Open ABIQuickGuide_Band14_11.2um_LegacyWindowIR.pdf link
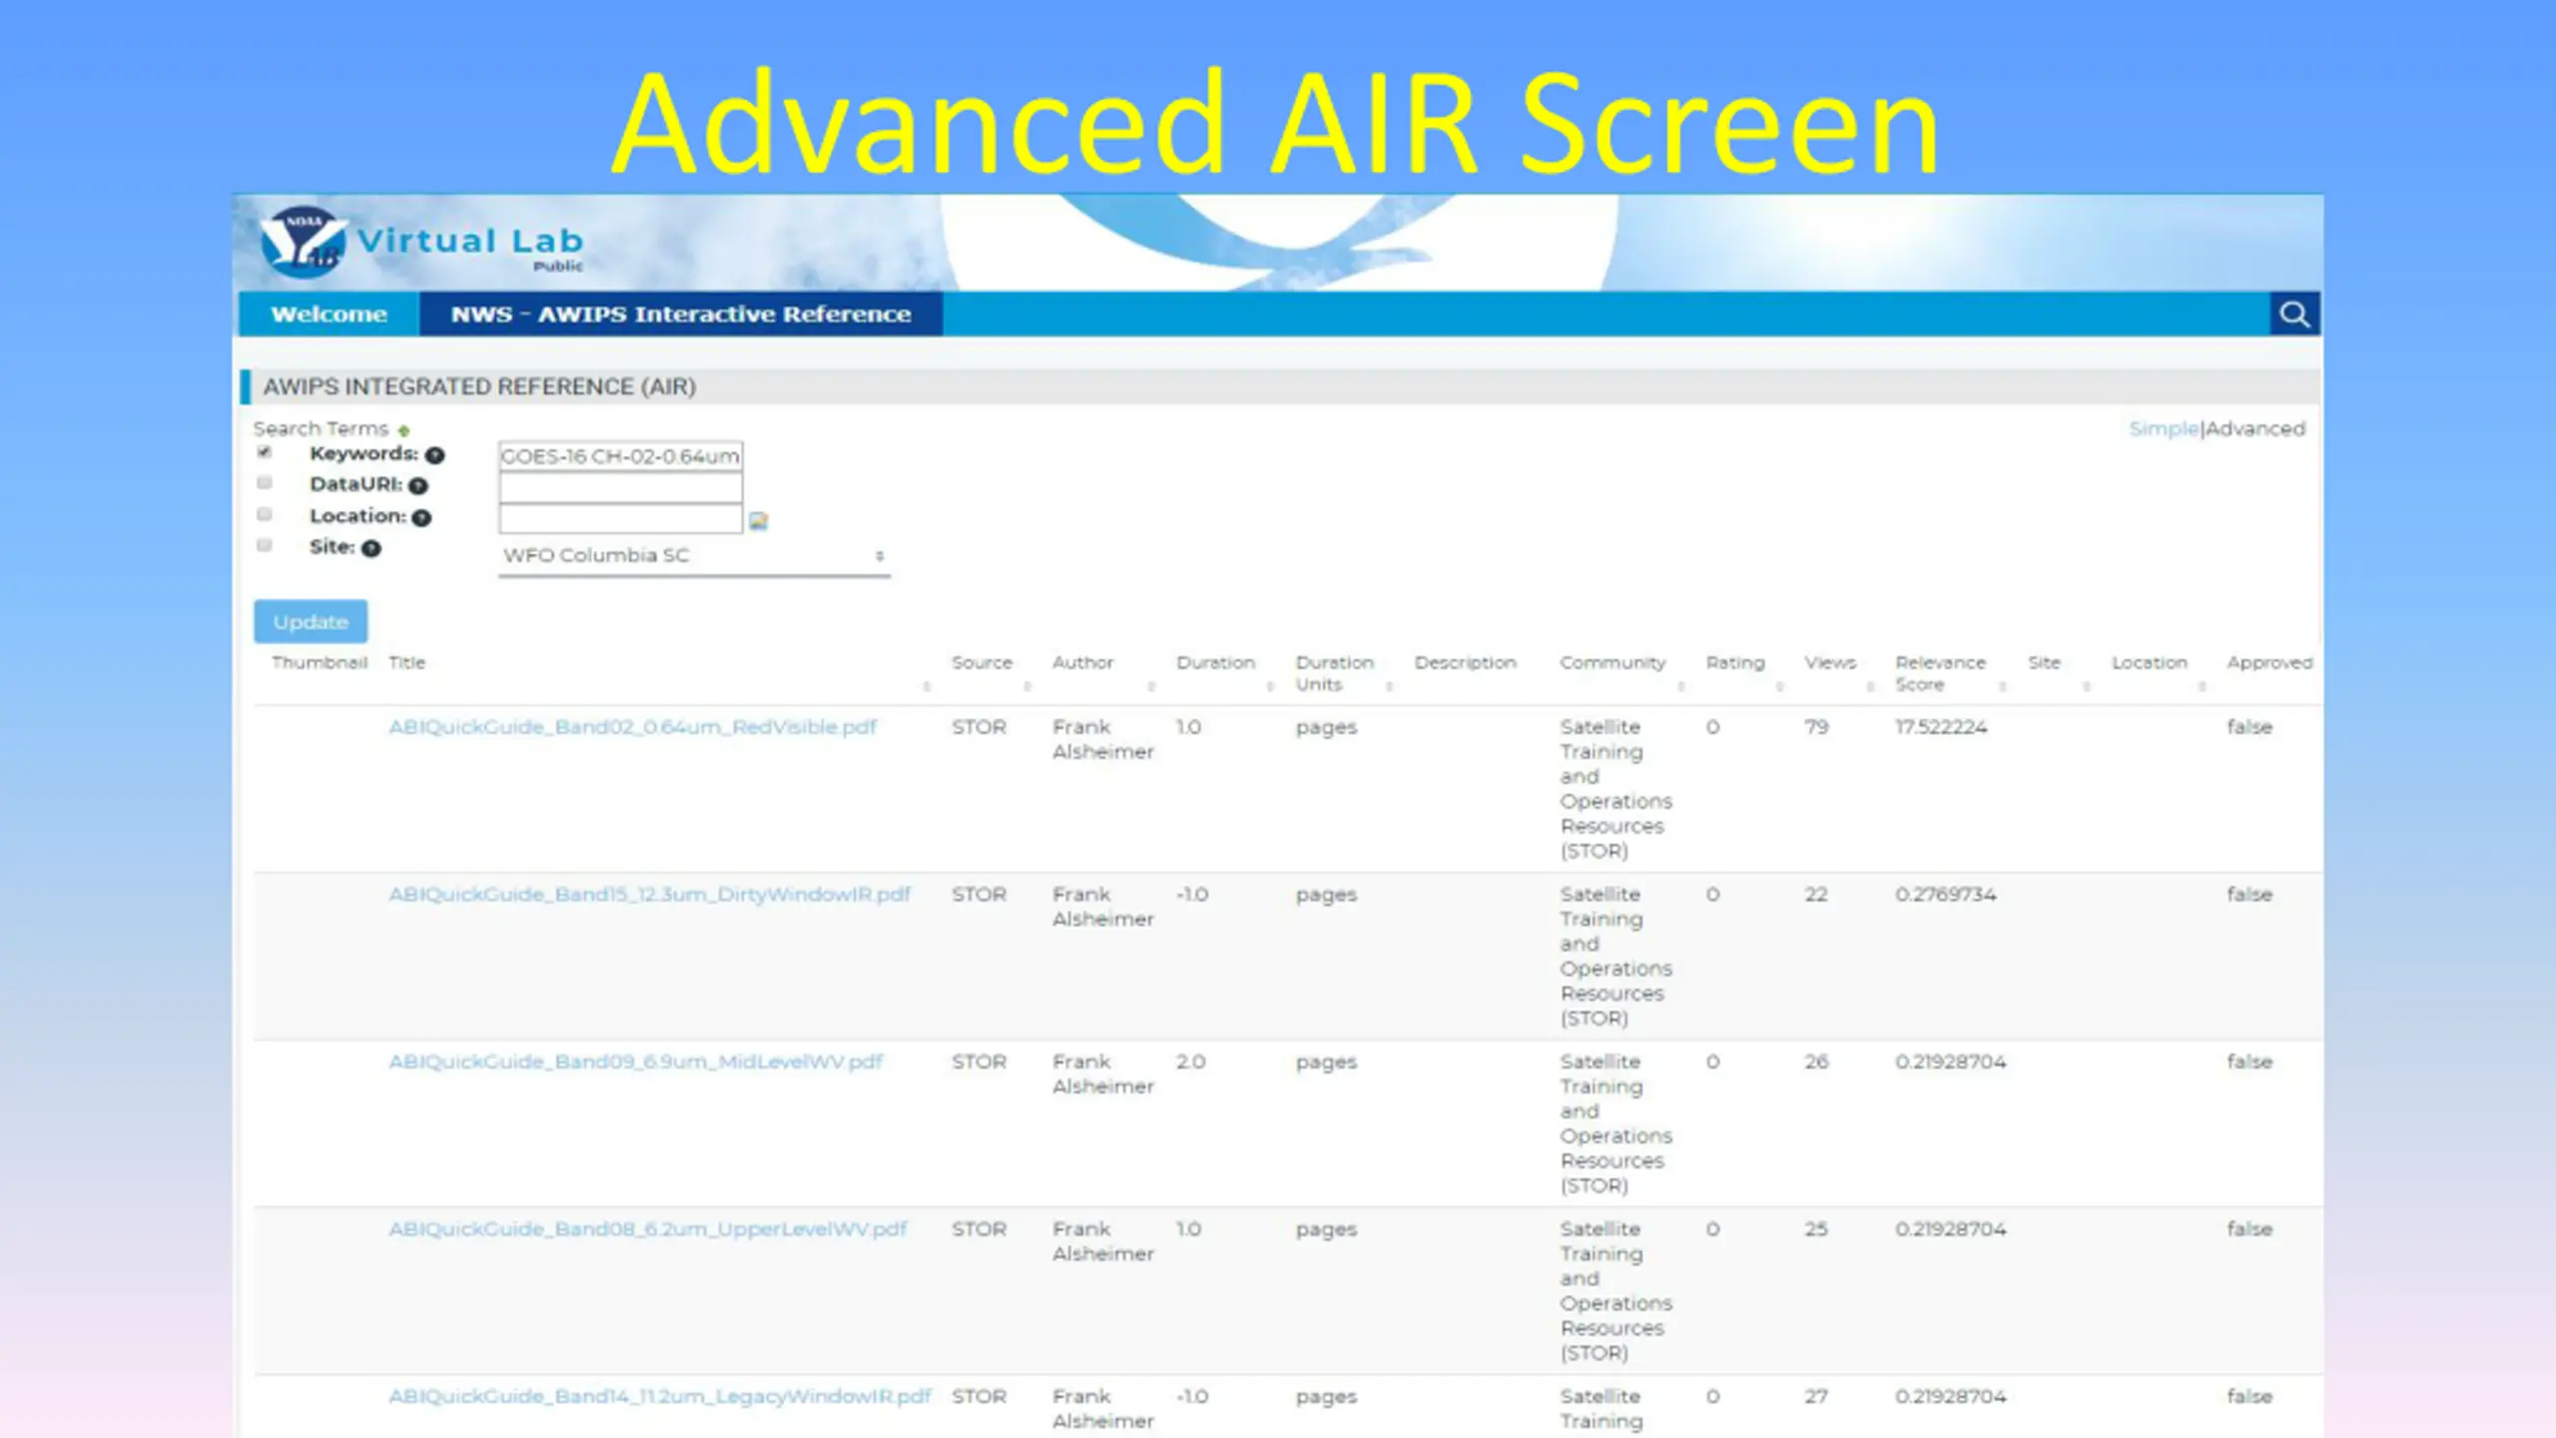The image size is (2556, 1438). click(x=660, y=1397)
